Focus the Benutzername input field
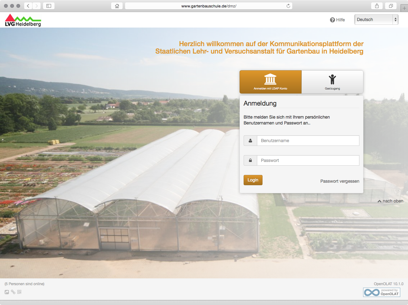Screen dimensions: 408x305 coord(308,141)
